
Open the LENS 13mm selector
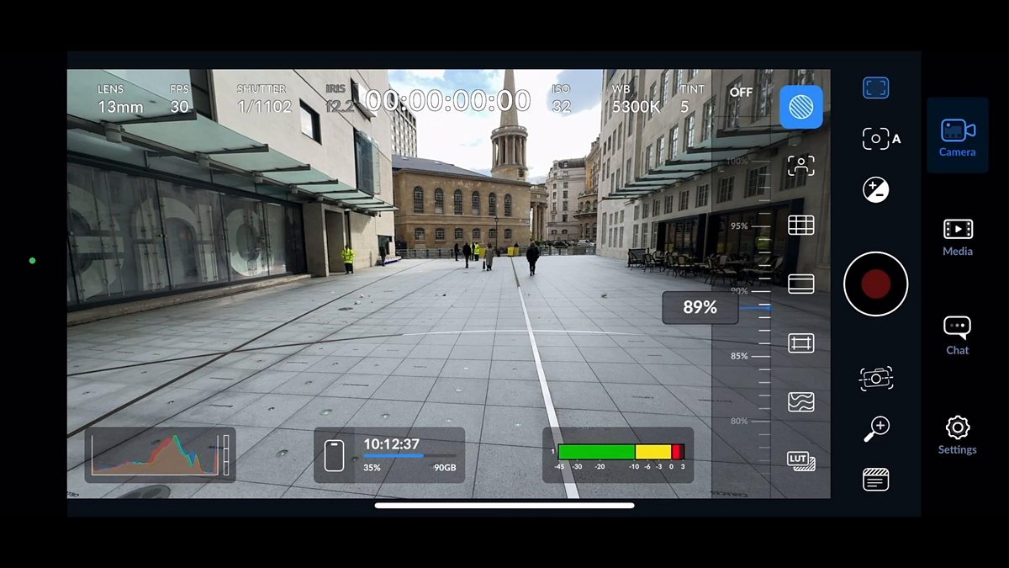click(x=119, y=99)
